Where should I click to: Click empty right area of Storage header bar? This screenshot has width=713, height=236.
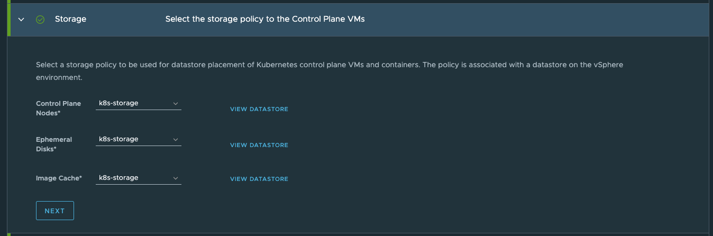pos(529,19)
